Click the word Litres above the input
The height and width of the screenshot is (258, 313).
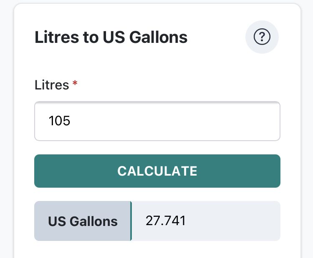(52, 85)
